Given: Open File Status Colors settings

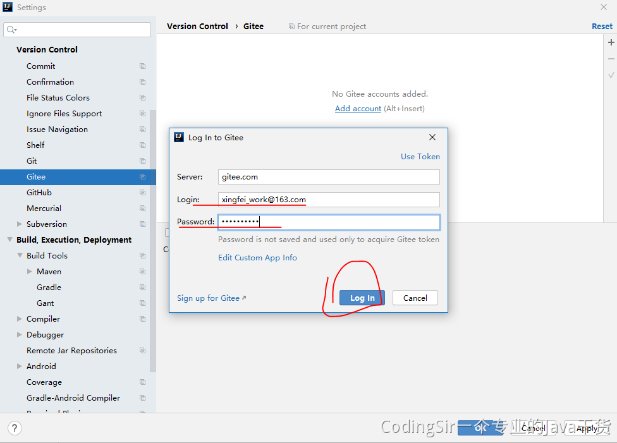Looking at the screenshot, I should (x=58, y=97).
